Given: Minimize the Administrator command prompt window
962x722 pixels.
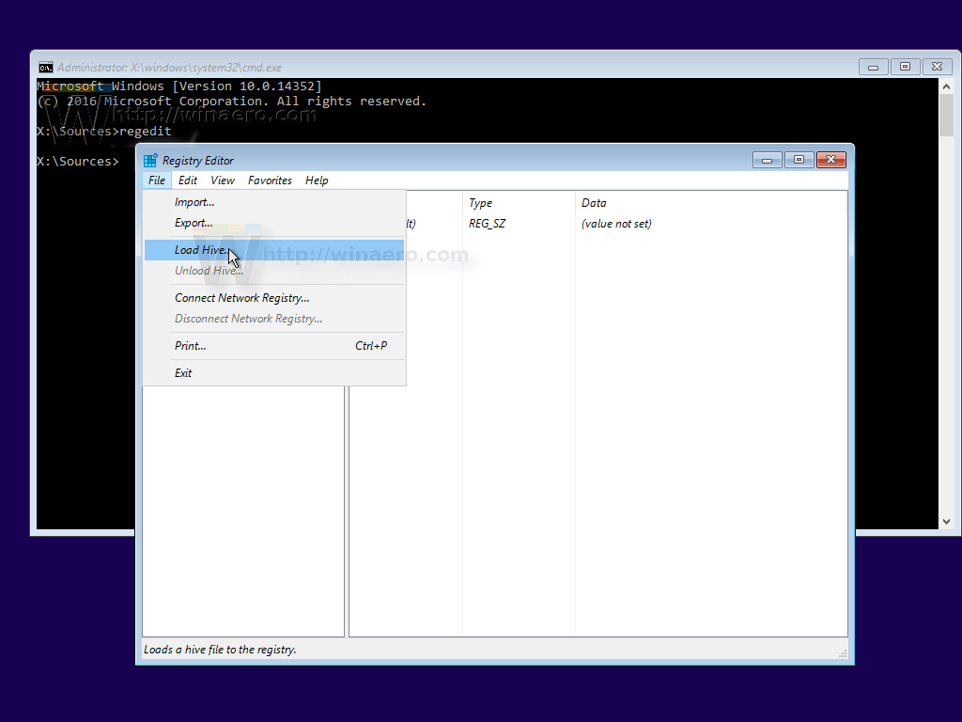Looking at the screenshot, I should (873, 67).
